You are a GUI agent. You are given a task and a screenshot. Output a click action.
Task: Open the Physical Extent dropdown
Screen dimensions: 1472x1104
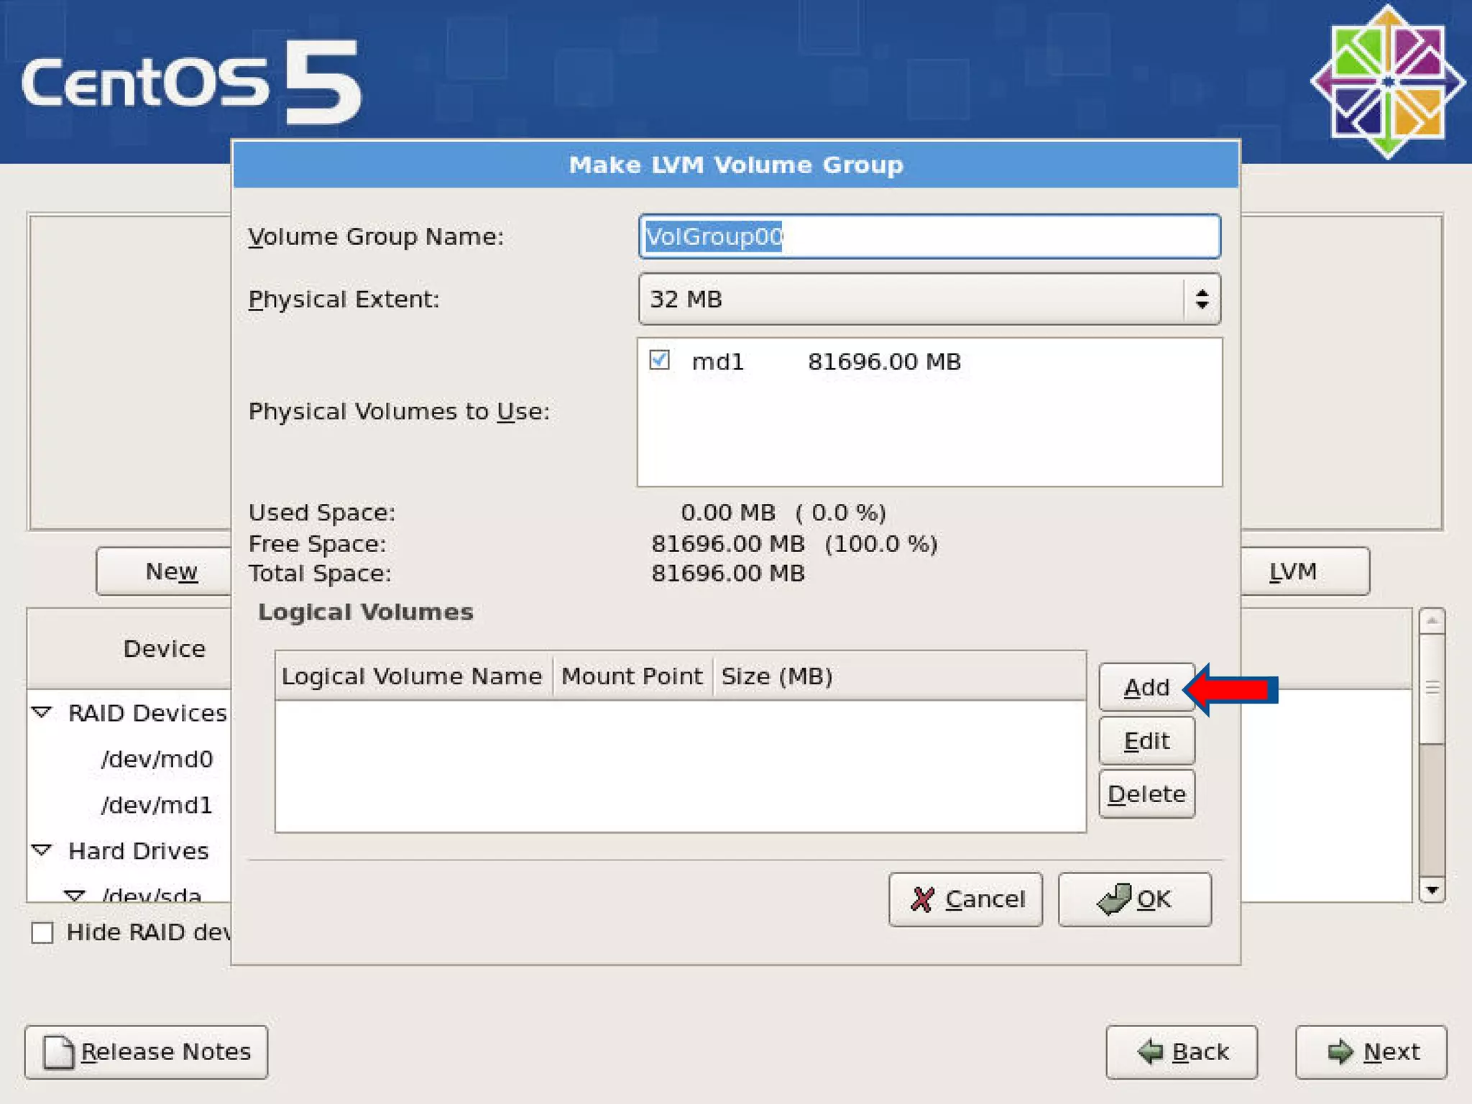(x=929, y=299)
